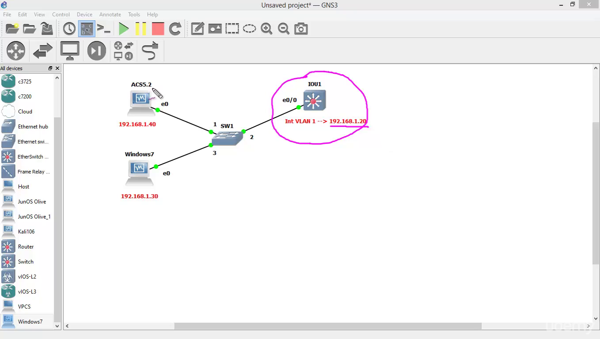This screenshot has height=339, width=600.
Task: Select Cloud in device list
Action: coord(27,111)
